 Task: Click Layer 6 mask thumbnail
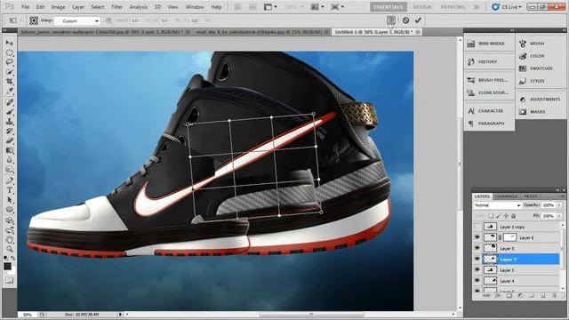tap(509, 237)
